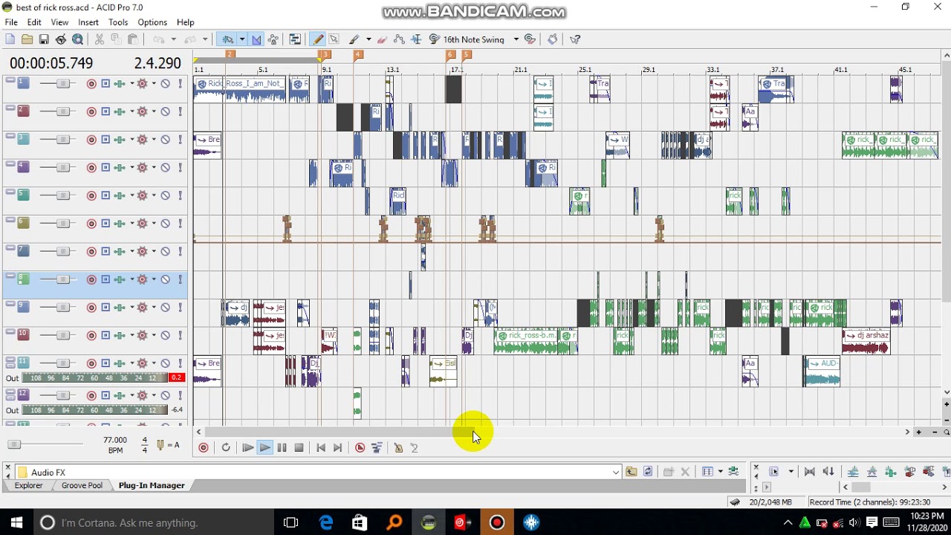This screenshot has width=951, height=535.
Task: Open Microsoft Edge from taskbar
Action: (x=326, y=522)
